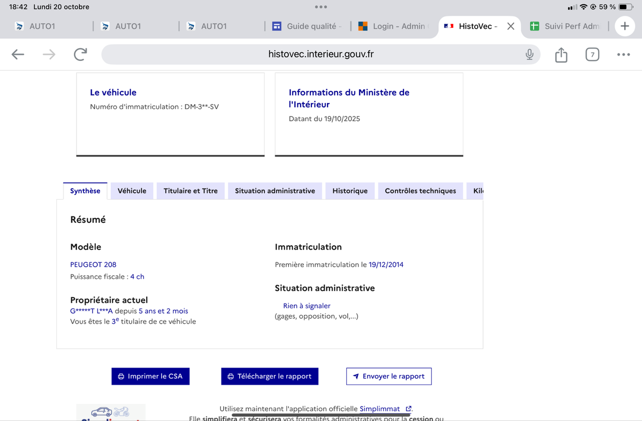Viewport: 642px width, 421px height.
Task: Open the browser three-dots menu
Action: (623, 54)
